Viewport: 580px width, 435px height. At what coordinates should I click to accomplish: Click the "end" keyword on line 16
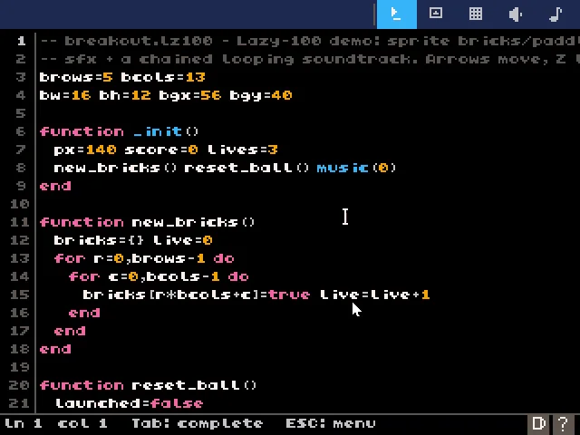coord(84,313)
